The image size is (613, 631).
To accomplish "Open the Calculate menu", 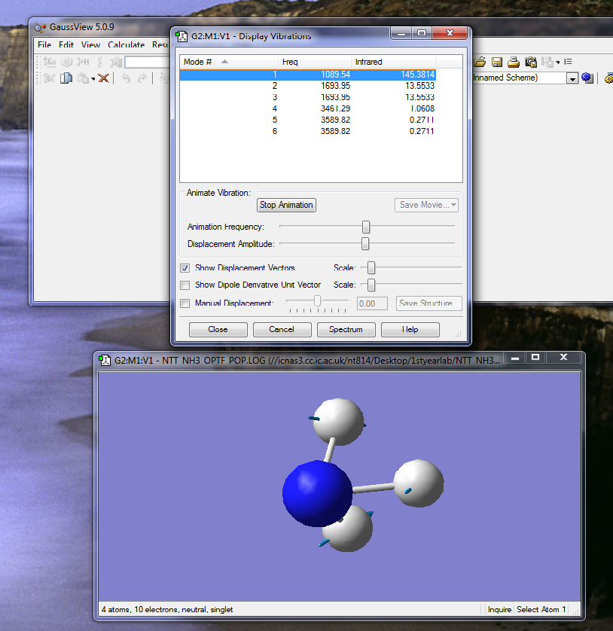I will [x=126, y=45].
